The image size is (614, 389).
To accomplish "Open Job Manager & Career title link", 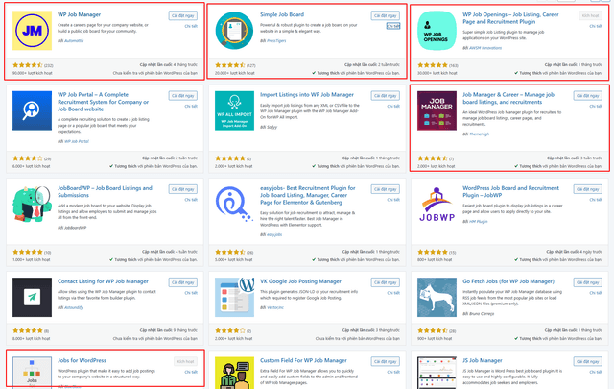I will point(508,98).
